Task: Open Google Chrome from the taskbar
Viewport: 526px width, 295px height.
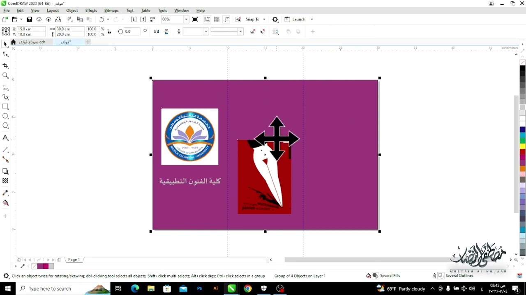Action: tap(247, 288)
